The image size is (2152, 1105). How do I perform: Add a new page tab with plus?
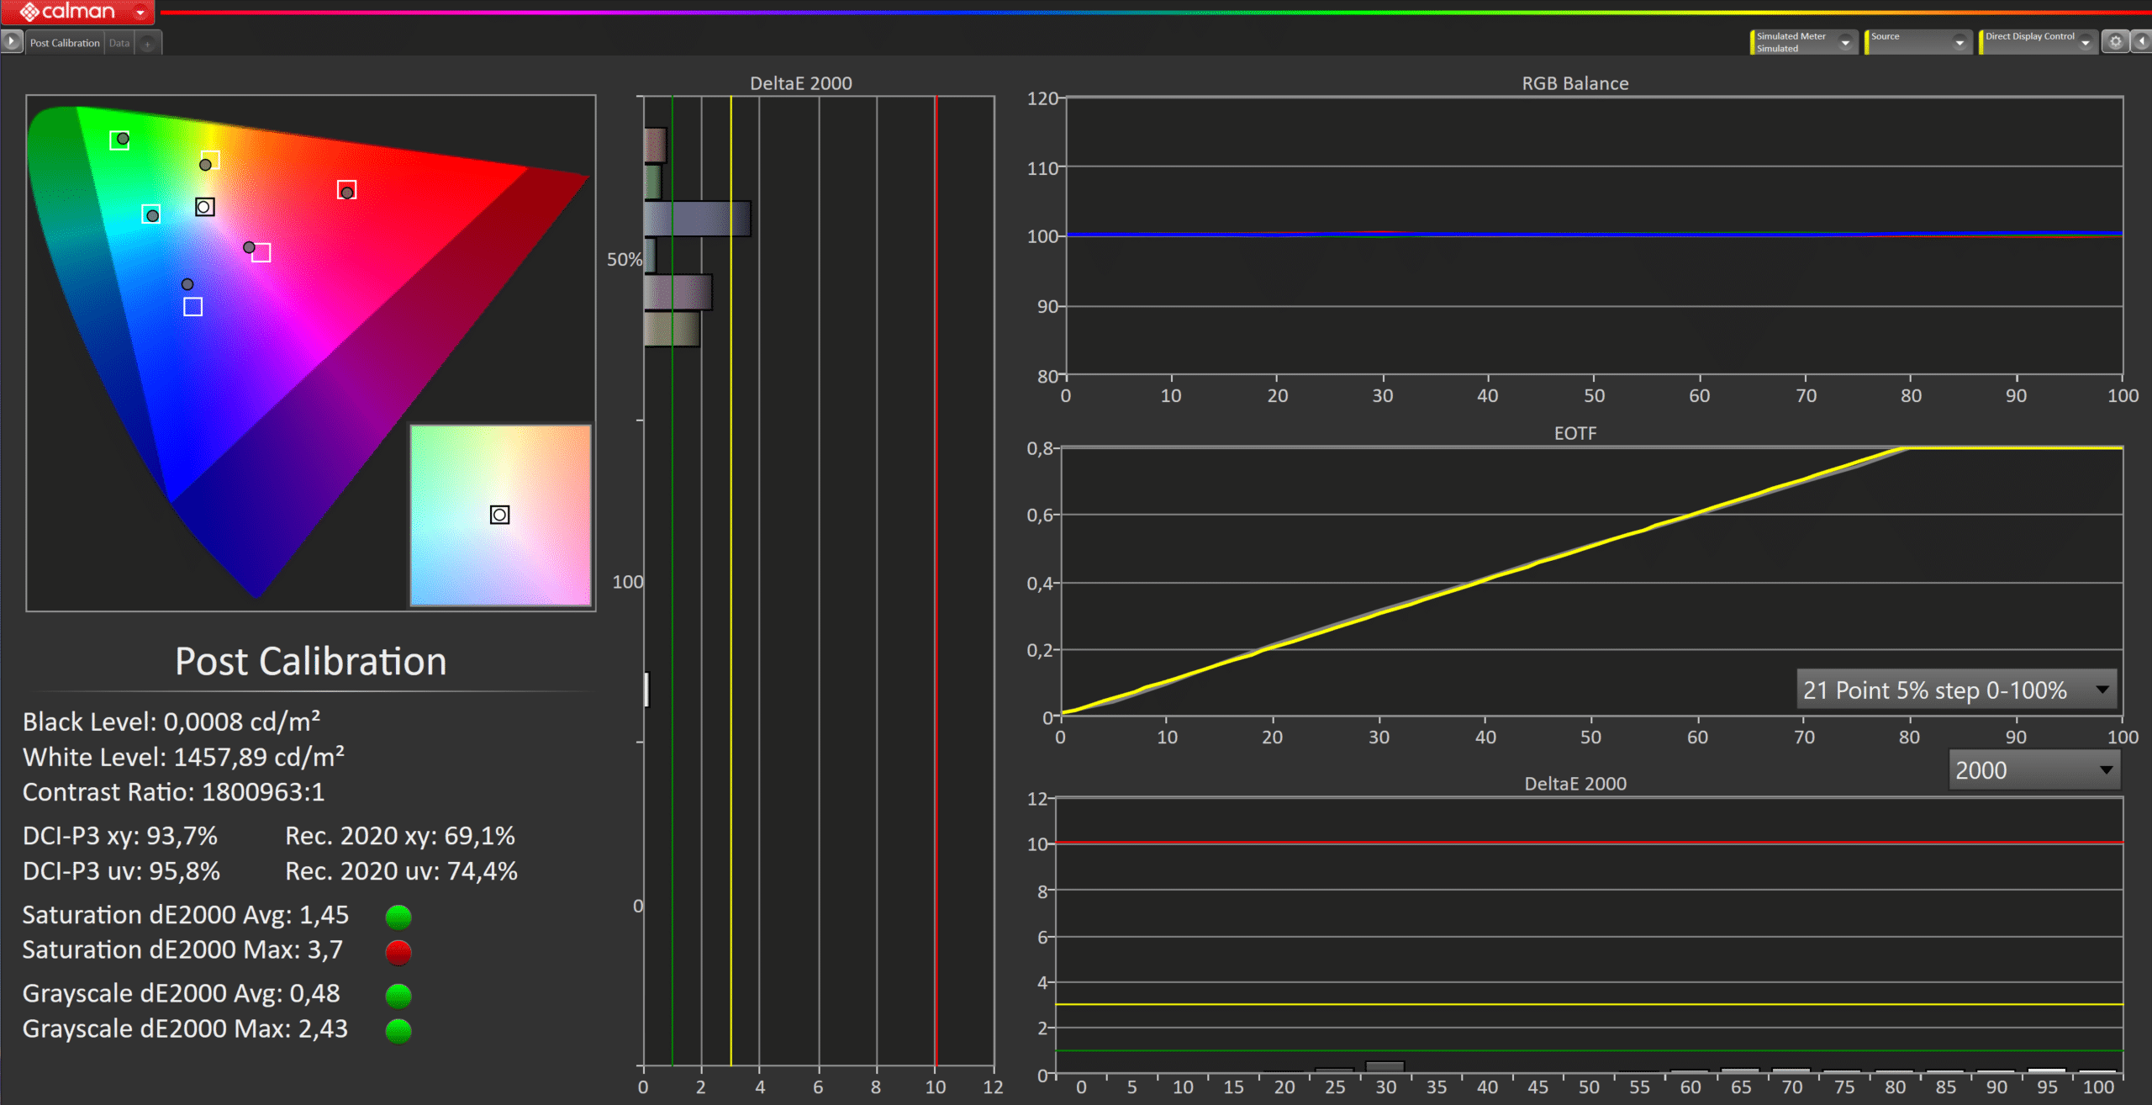point(147,44)
